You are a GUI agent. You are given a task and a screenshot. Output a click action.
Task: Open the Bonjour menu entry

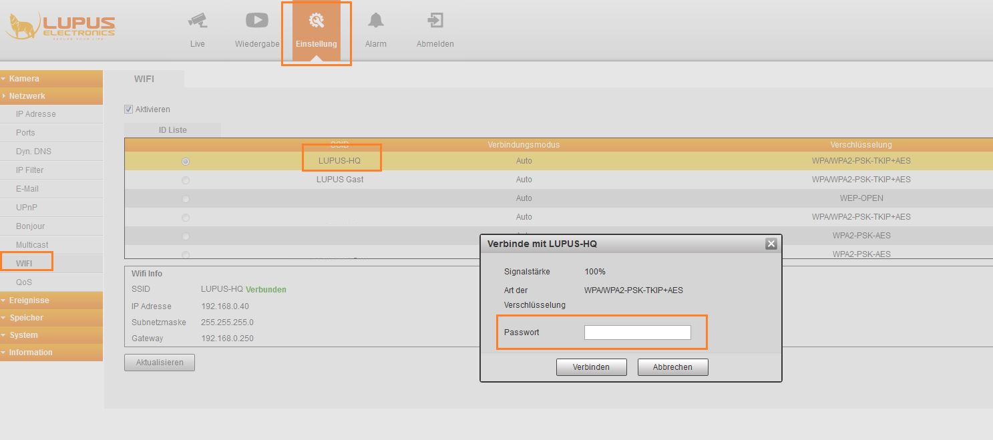click(51, 226)
